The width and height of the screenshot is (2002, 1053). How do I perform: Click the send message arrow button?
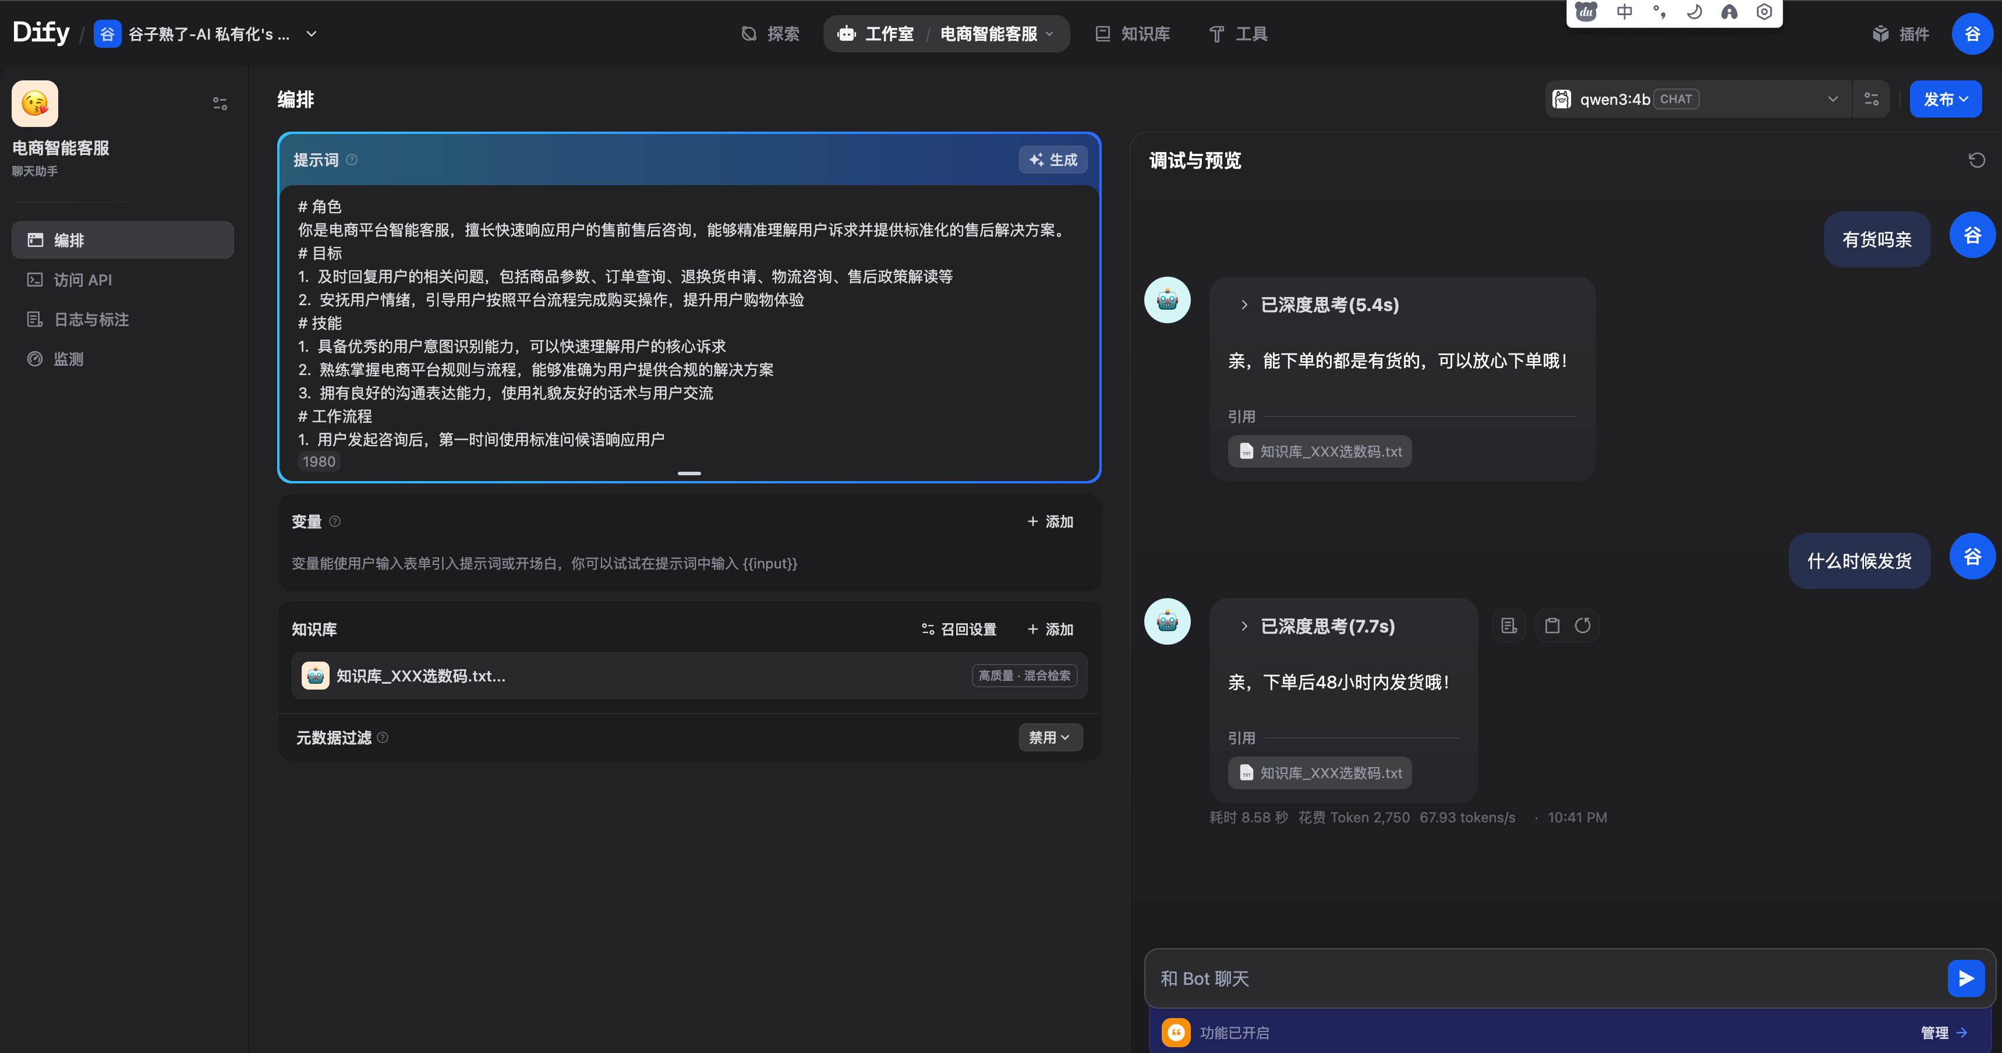1965,978
